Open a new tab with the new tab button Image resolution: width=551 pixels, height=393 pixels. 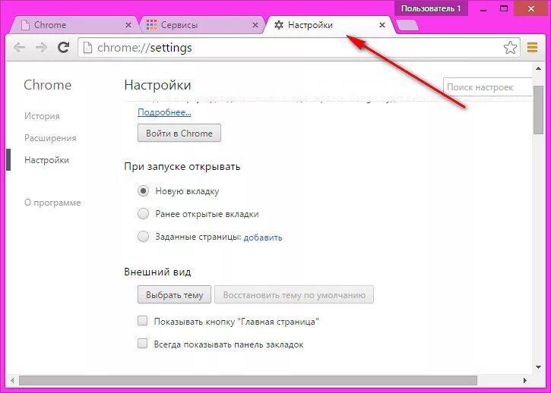[x=407, y=25]
